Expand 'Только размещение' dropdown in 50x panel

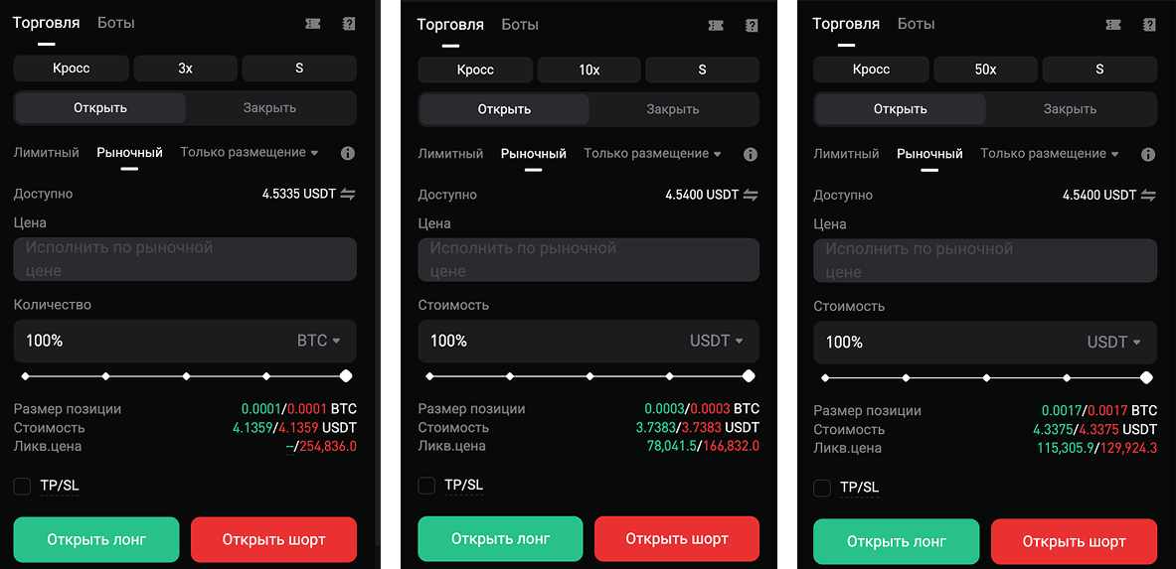point(1050,154)
